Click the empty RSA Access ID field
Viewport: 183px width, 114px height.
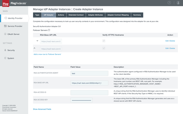(x=89, y=93)
